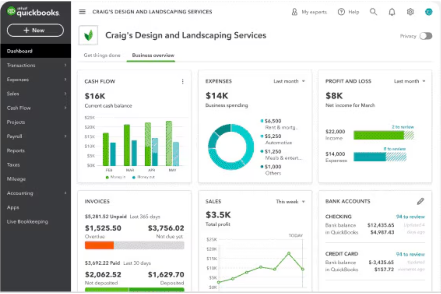Image resolution: width=441 pixels, height=294 pixels.
Task: Click Credit Card 94 to review link
Action: click(410, 254)
